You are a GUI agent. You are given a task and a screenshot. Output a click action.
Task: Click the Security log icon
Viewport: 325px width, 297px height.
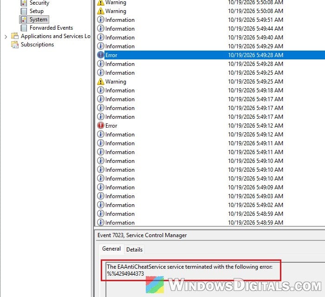click(x=24, y=3)
